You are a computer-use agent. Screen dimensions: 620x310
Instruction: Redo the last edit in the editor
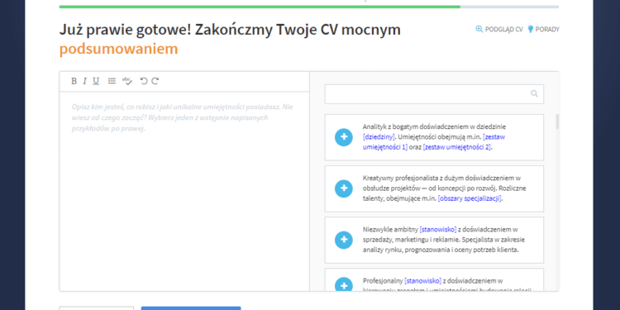(x=155, y=81)
